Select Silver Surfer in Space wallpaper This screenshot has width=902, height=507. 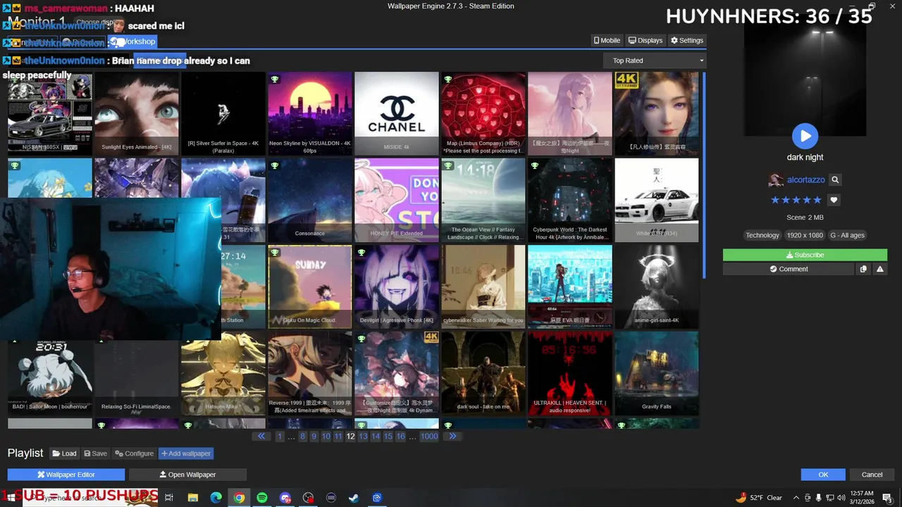pos(223,113)
